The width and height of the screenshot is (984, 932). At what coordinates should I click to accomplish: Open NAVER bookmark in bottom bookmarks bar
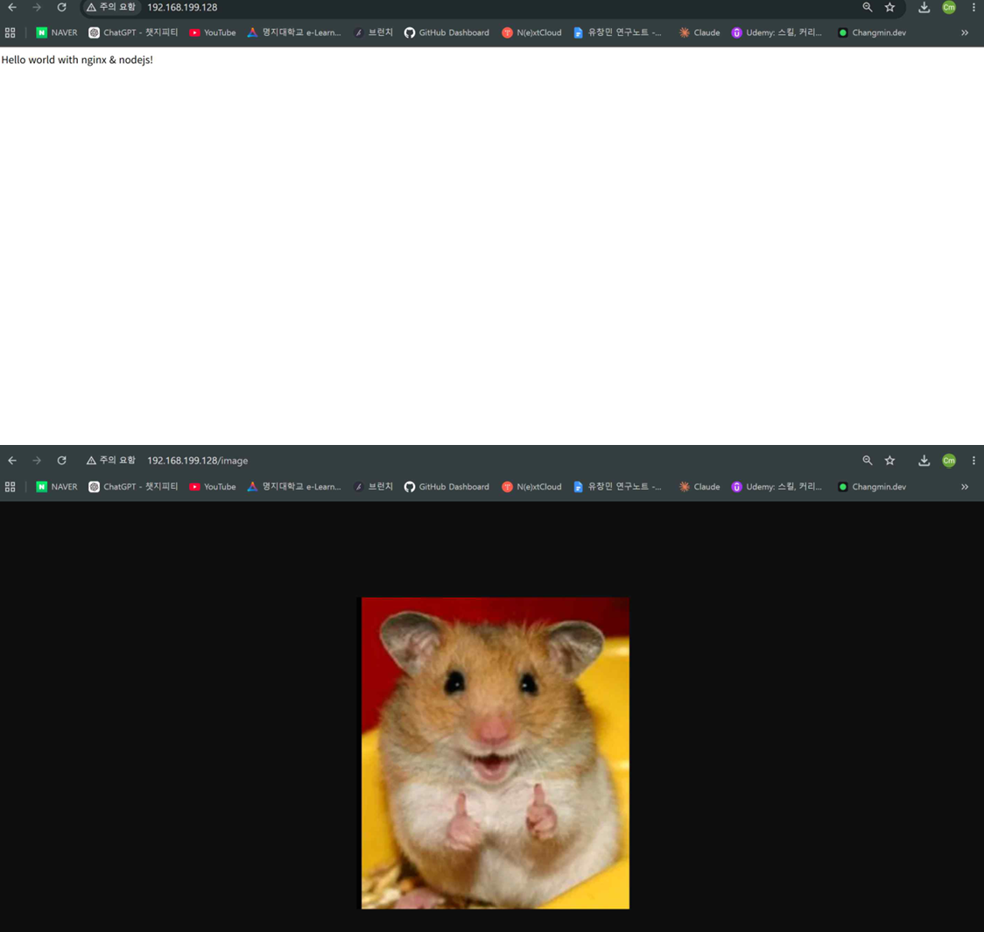[x=57, y=487]
